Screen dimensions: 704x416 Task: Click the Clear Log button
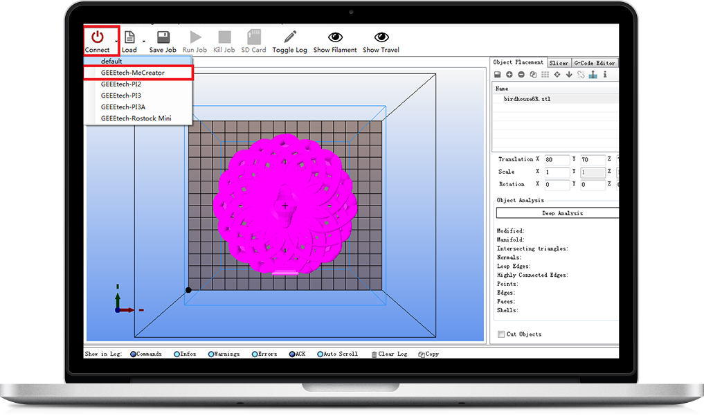[x=389, y=354]
